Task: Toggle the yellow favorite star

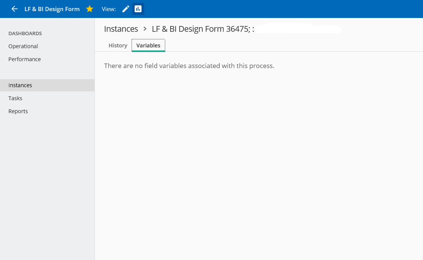Action: tap(89, 9)
